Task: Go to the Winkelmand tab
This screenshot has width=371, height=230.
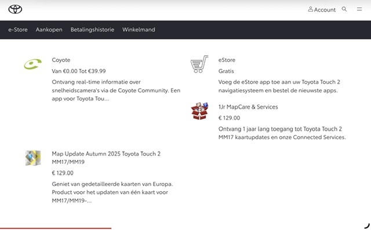Action: (x=139, y=30)
